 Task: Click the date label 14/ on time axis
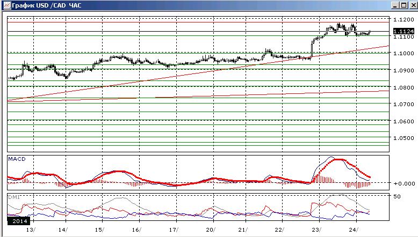tap(63, 230)
